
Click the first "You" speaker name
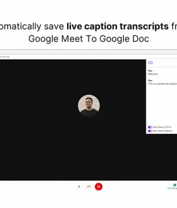150,71
